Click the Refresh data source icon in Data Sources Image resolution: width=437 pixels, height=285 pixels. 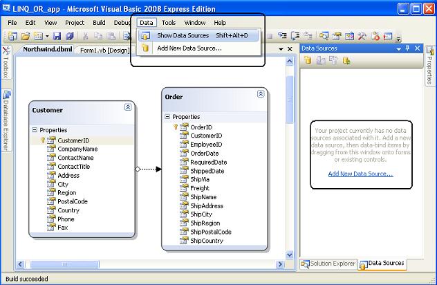[x=346, y=60]
